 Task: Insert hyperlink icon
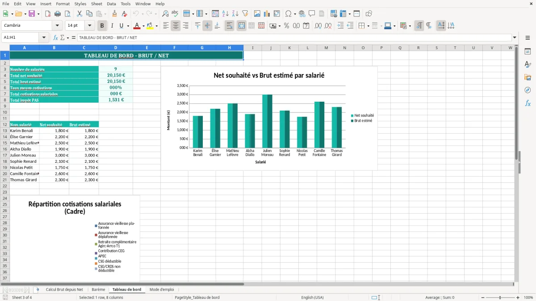click(x=302, y=14)
